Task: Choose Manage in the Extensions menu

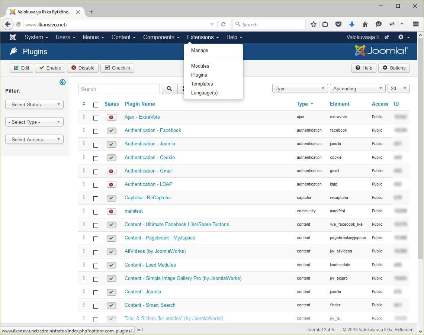Action: (200, 50)
